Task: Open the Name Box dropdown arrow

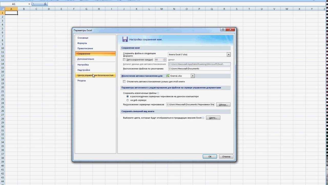Action: (x=29, y=4)
